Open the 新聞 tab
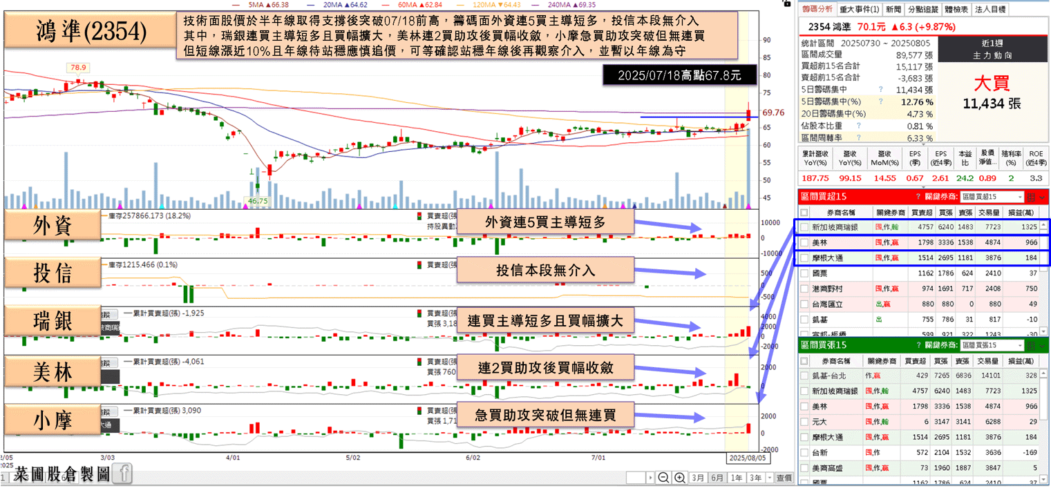 point(893,9)
